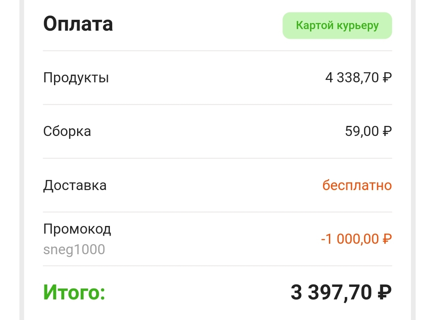Select the 59,00 ₽ assembly fee
The width and height of the screenshot is (436, 320).
coord(369,131)
